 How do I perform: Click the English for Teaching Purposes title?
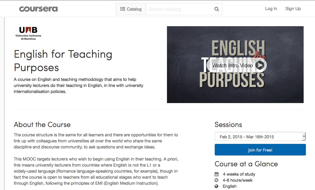(x=63, y=61)
